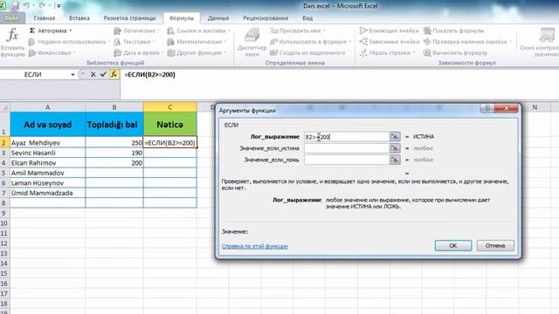Click the Лог_выражение input field

(346, 137)
